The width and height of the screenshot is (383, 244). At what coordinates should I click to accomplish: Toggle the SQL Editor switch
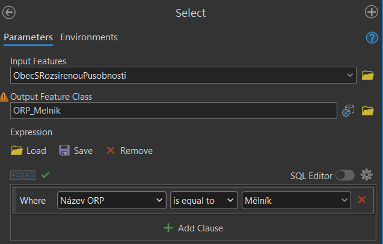(345, 175)
